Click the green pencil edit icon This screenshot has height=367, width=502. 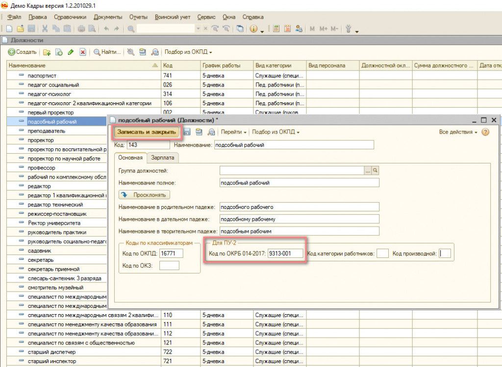tap(71, 52)
